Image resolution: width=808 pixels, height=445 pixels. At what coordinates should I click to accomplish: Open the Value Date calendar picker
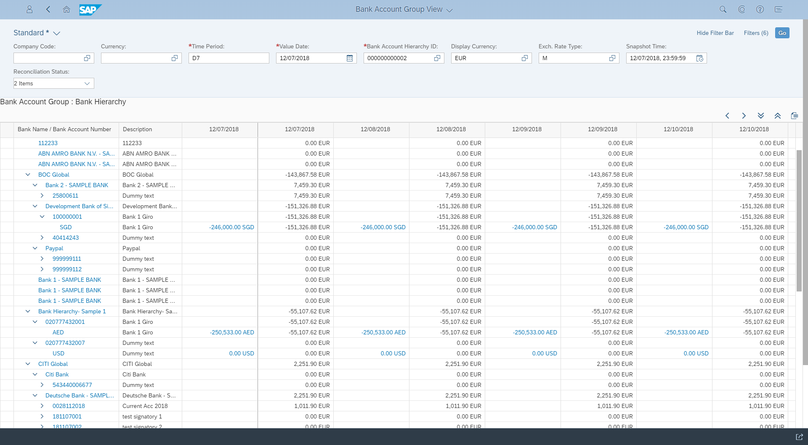click(350, 58)
